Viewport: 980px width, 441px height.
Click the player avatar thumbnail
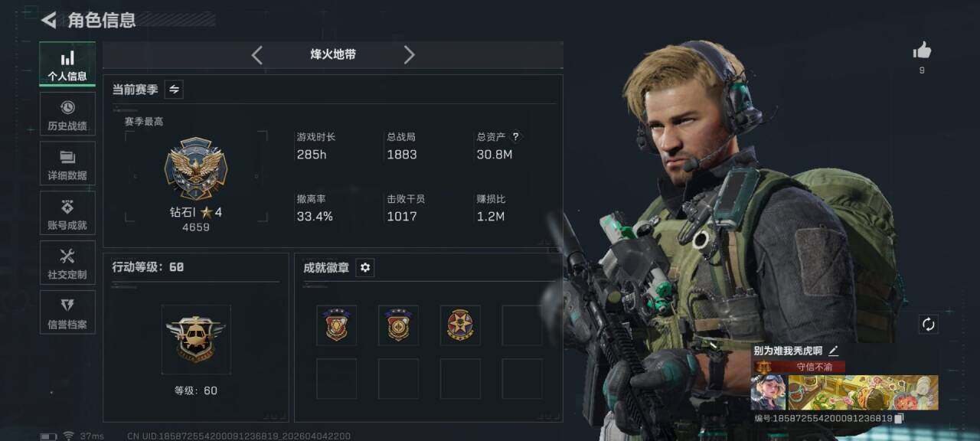click(768, 392)
